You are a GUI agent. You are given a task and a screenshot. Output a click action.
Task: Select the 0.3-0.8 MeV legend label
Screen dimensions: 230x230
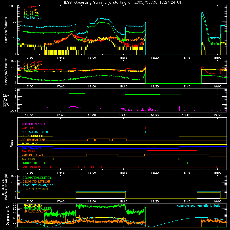click(33, 65)
